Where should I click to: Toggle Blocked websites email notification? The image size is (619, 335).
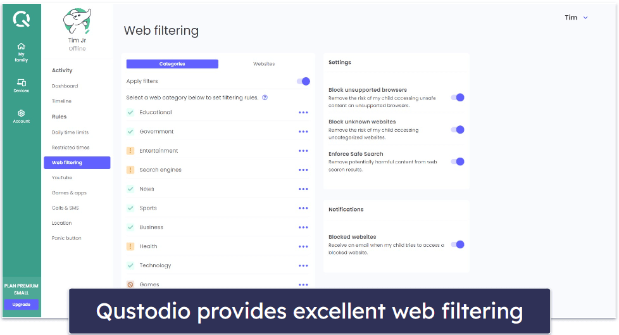click(x=458, y=244)
